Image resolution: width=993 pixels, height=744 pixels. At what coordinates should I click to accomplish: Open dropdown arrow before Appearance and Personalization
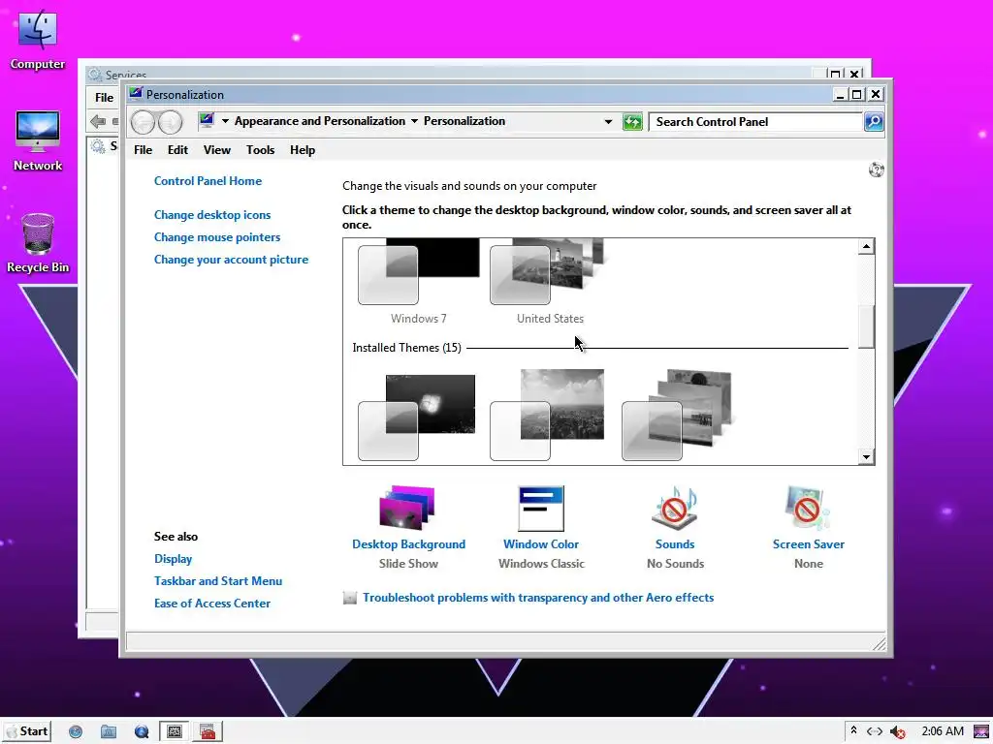coord(225,121)
